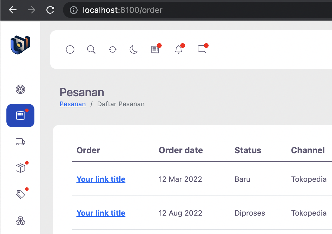Viewport: 332px width, 234px height.
Task: Open the order link dated 12 Aug 2022
Action: click(101, 213)
